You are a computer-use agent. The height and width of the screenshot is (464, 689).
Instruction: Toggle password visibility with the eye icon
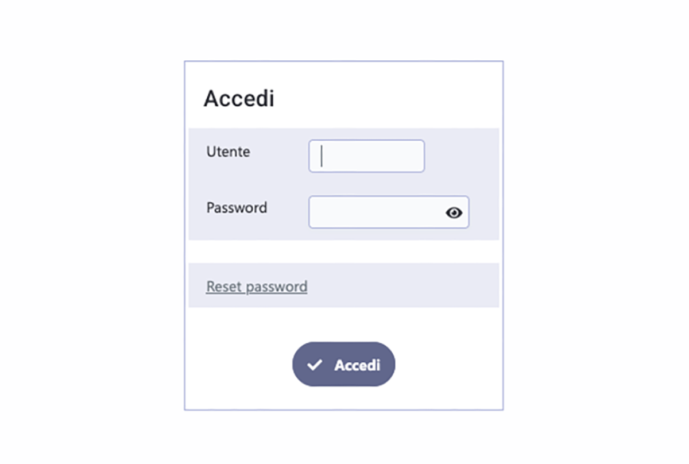(454, 213)
